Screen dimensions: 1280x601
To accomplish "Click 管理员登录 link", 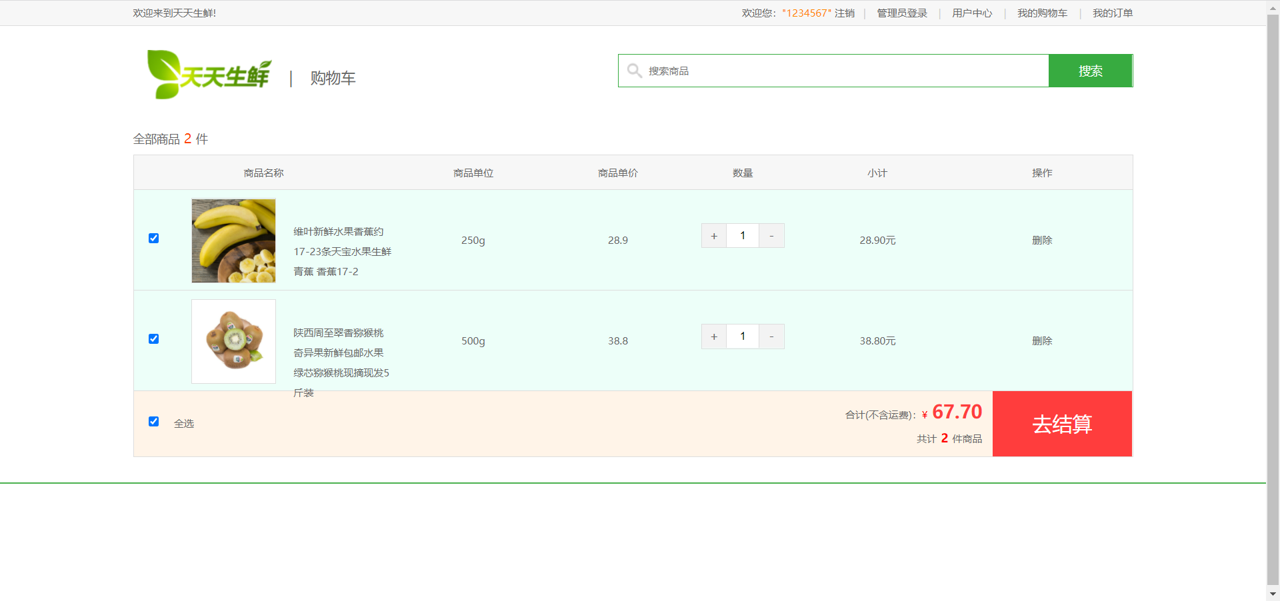I will click(x=901, y=13).
